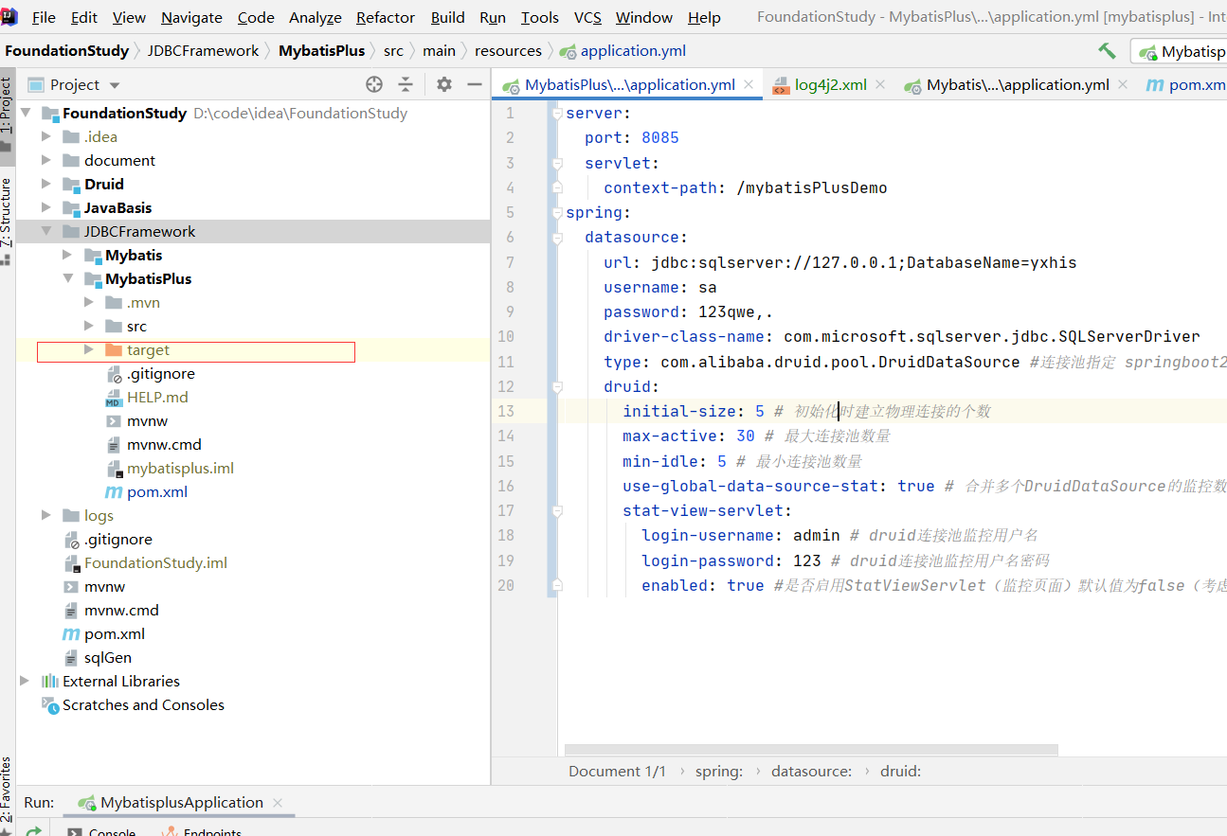This screenshot has height=836, width=1227.
Task: Expand External Libraries node
Action: coord(26,681)
